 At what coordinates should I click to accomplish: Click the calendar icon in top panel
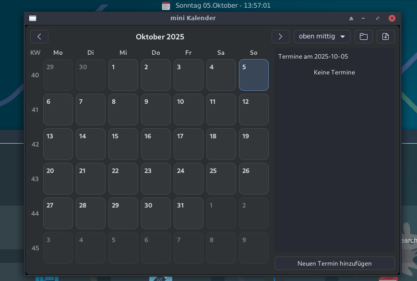[x=166, y=6]
